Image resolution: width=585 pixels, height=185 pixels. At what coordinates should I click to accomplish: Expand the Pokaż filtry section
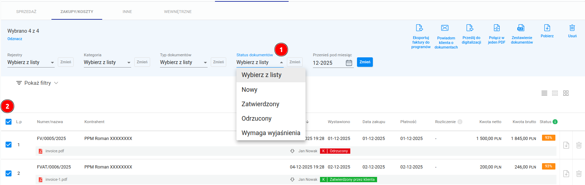37,83
